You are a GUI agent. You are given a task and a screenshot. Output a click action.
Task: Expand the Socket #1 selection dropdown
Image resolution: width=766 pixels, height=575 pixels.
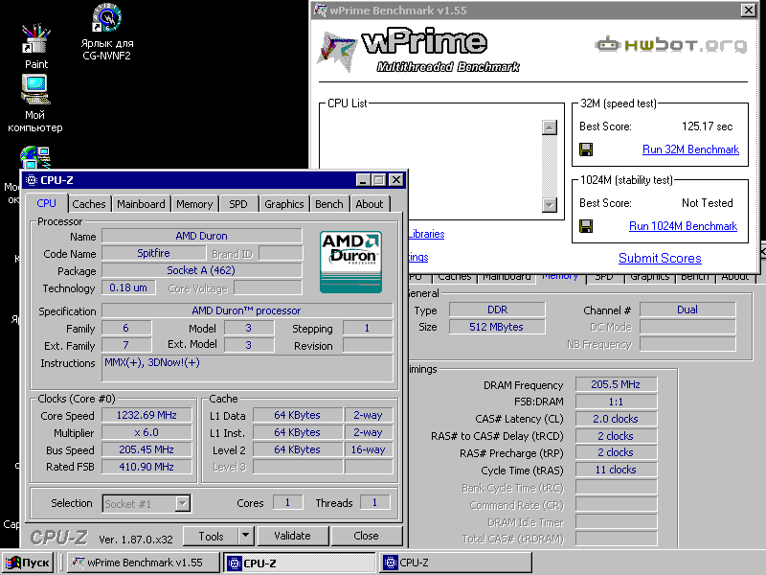coord(182,503)
